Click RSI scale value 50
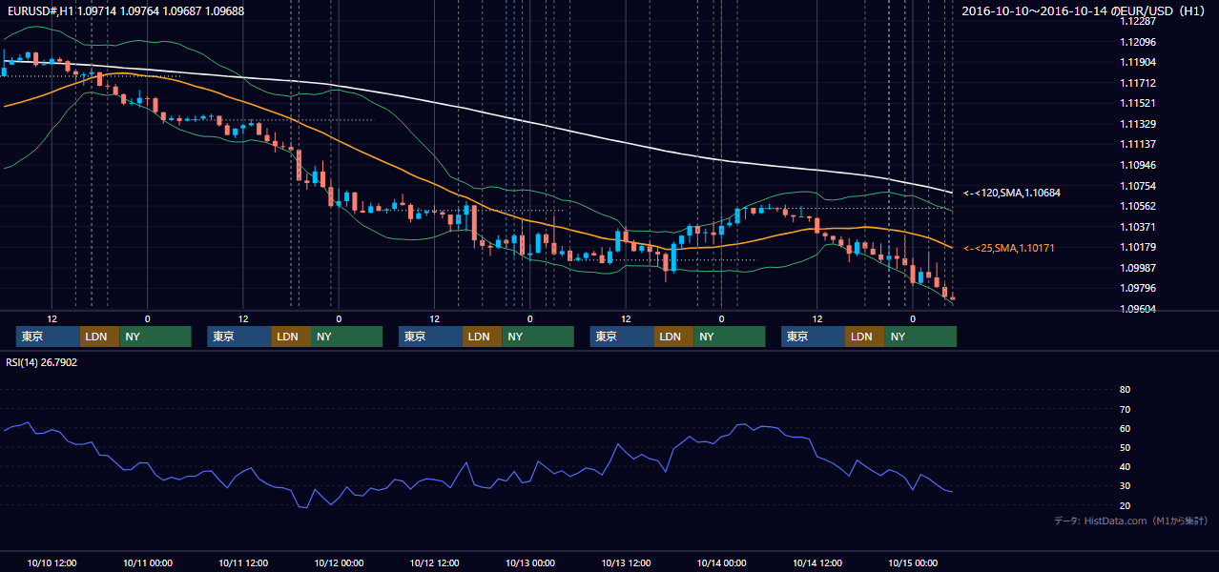This screenshot has width=1219, height=572. 1125,447
